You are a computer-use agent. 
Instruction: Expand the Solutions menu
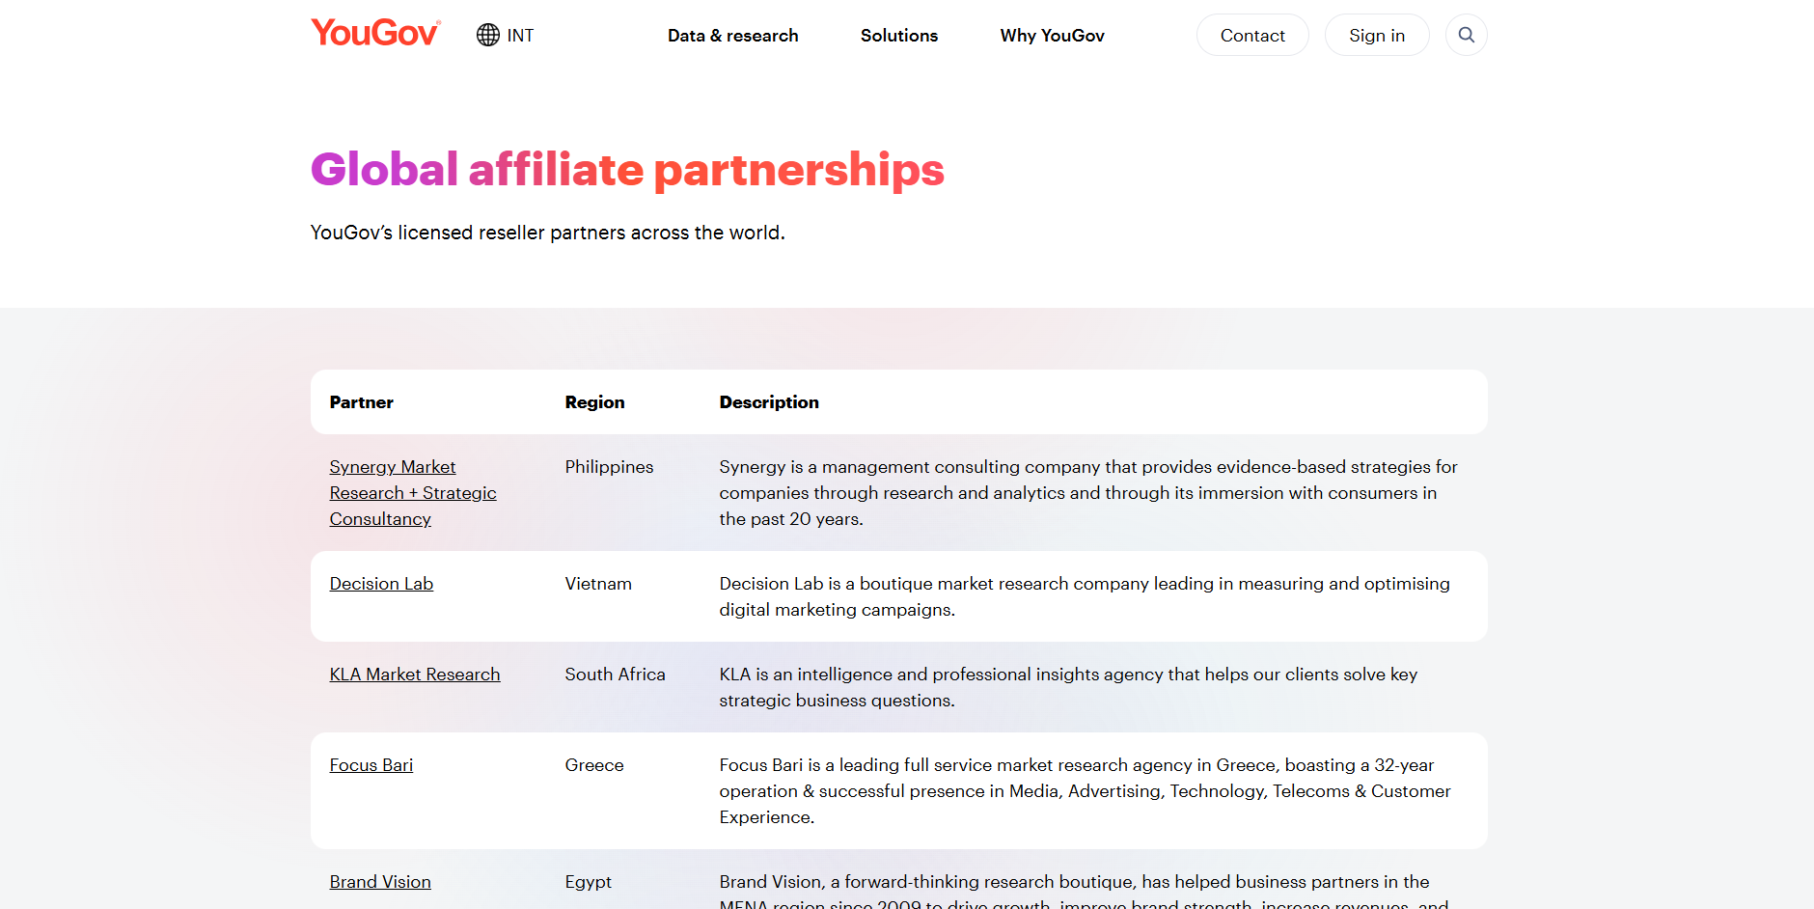898,36
